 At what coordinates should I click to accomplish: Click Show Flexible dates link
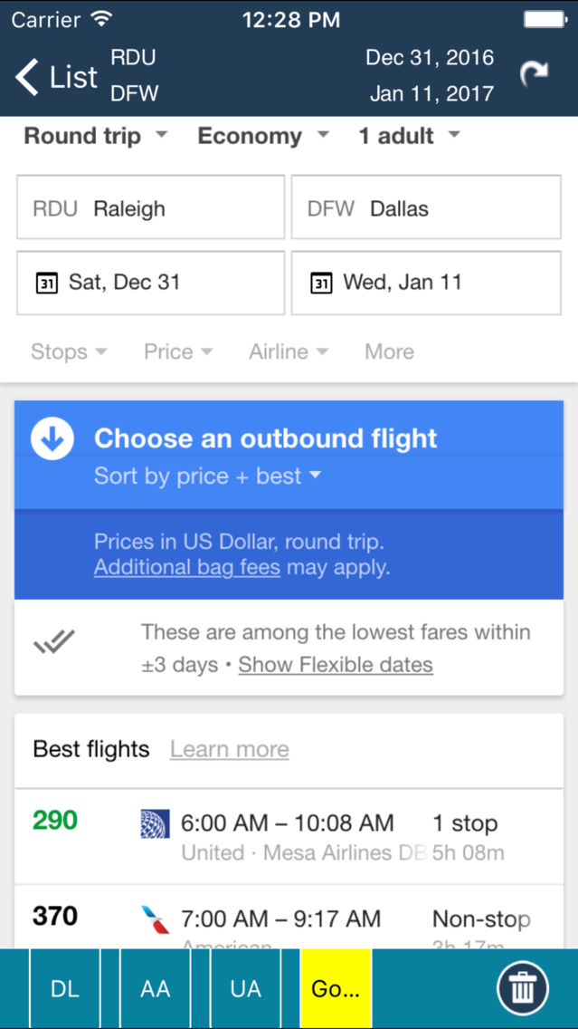336,665
